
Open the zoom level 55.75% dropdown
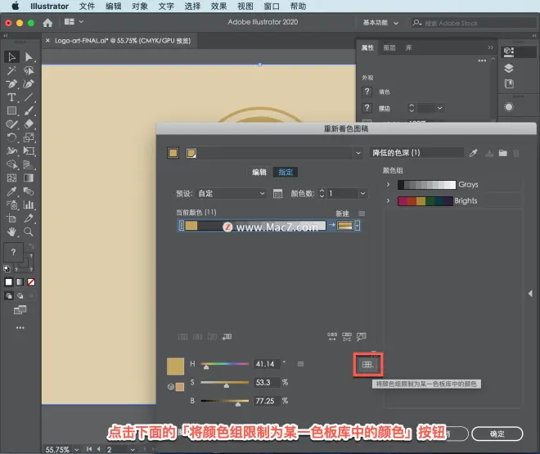[76, 450]
